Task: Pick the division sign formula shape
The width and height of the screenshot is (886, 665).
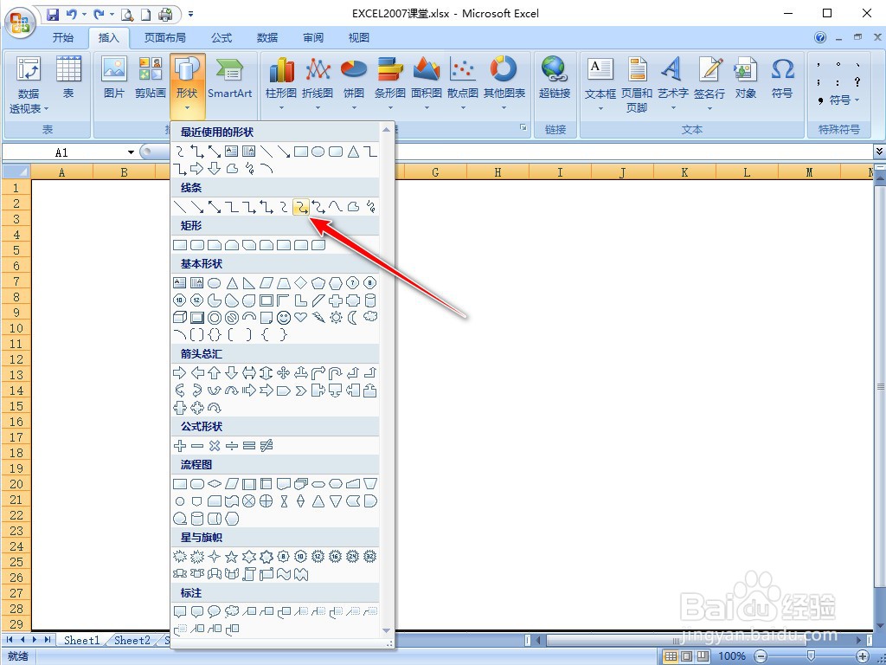Action: point(232,446)
